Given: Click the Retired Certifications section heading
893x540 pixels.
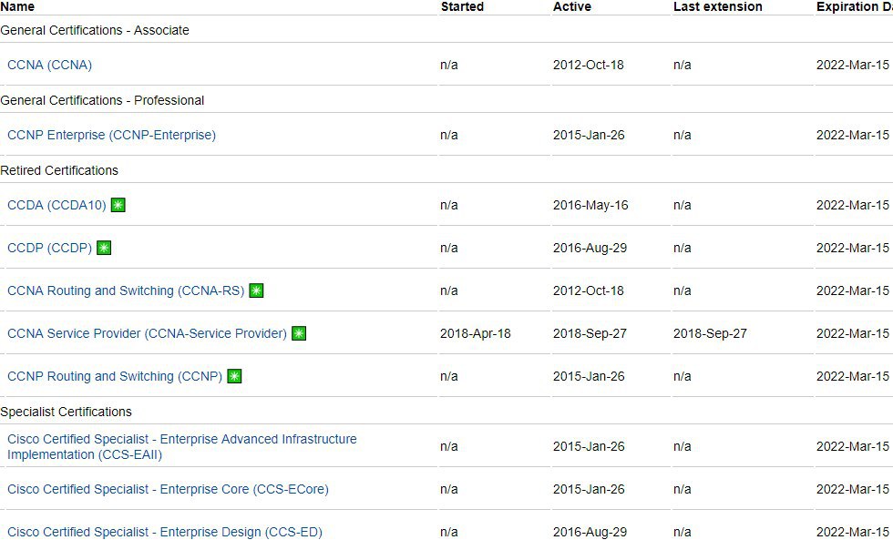Looking at the screenshot, I should (x=59, y=170).
